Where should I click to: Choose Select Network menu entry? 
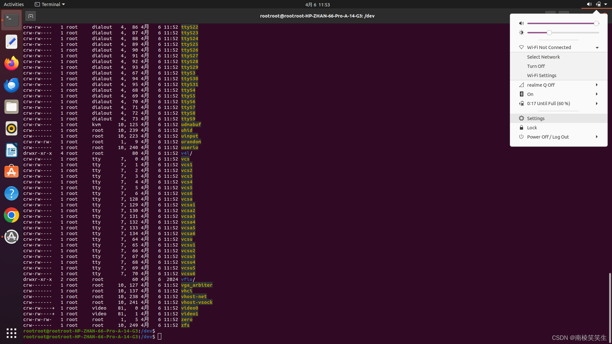pos(543,57)
